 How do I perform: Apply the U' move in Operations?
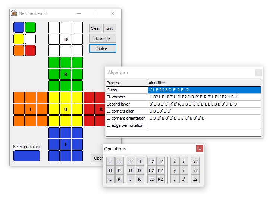[x=131, y=170]
